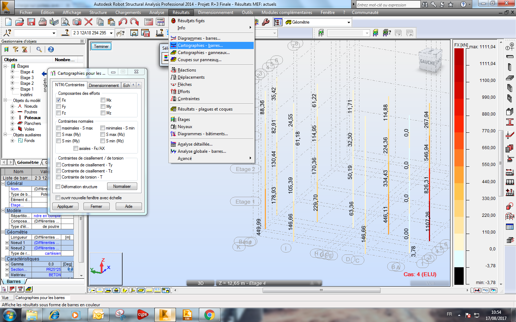Take a screen capture with camera icon
This screenshot has height=322, width=516.
(x=77, y=22)
